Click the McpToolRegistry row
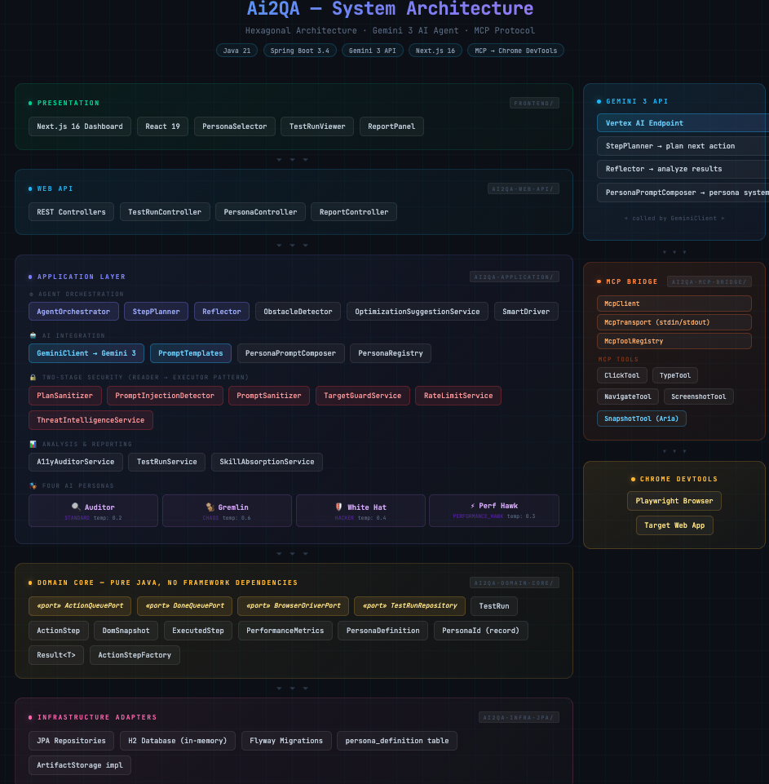Screen dimensions: 769x784 pos(674,341)
